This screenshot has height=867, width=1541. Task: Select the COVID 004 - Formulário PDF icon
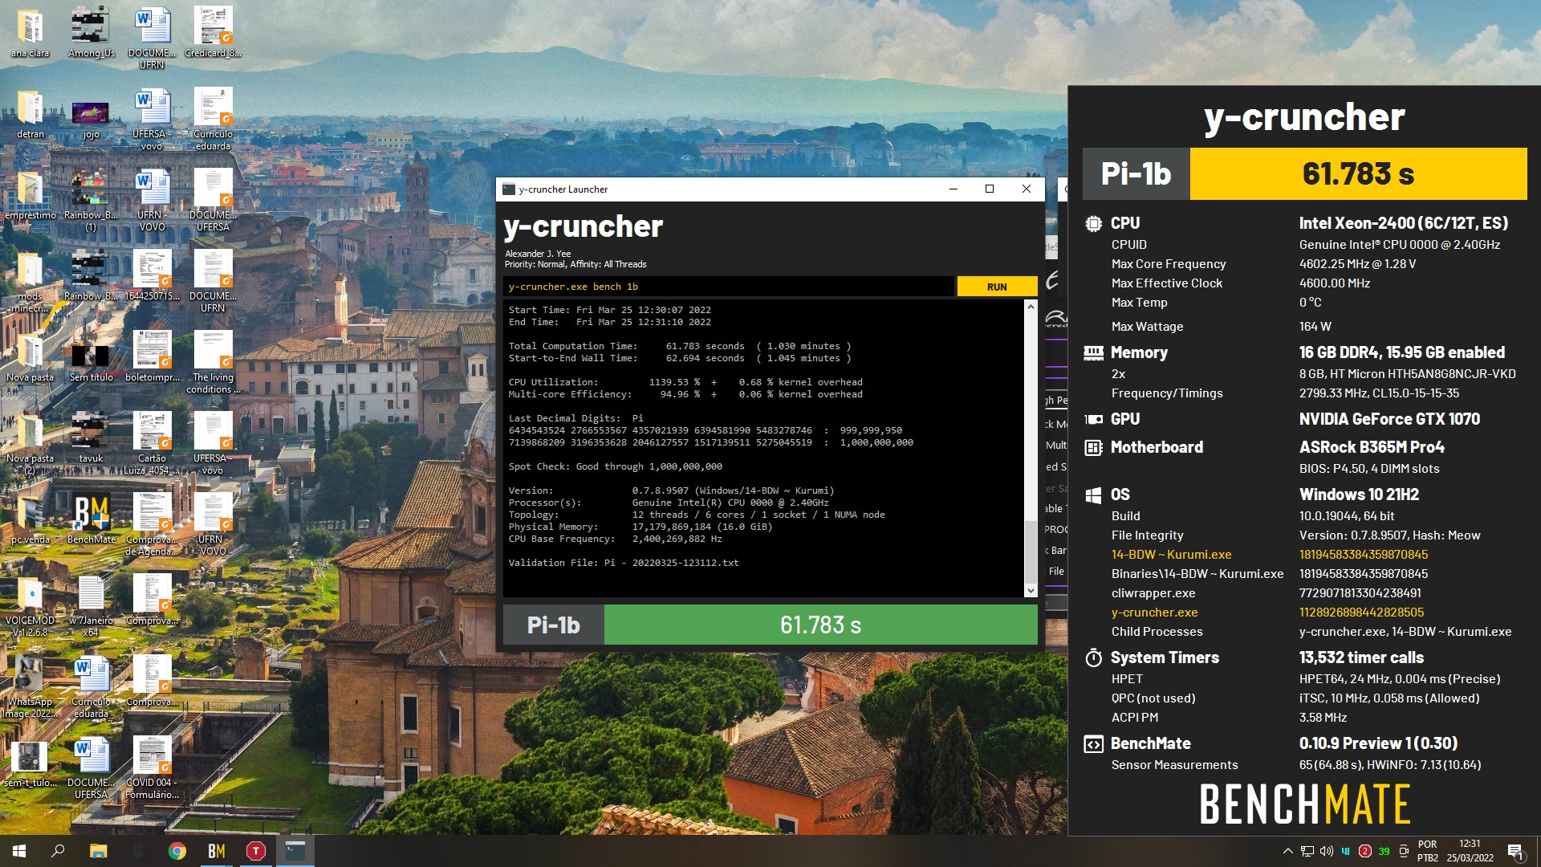pyautogui.click(x=152, y=770)
